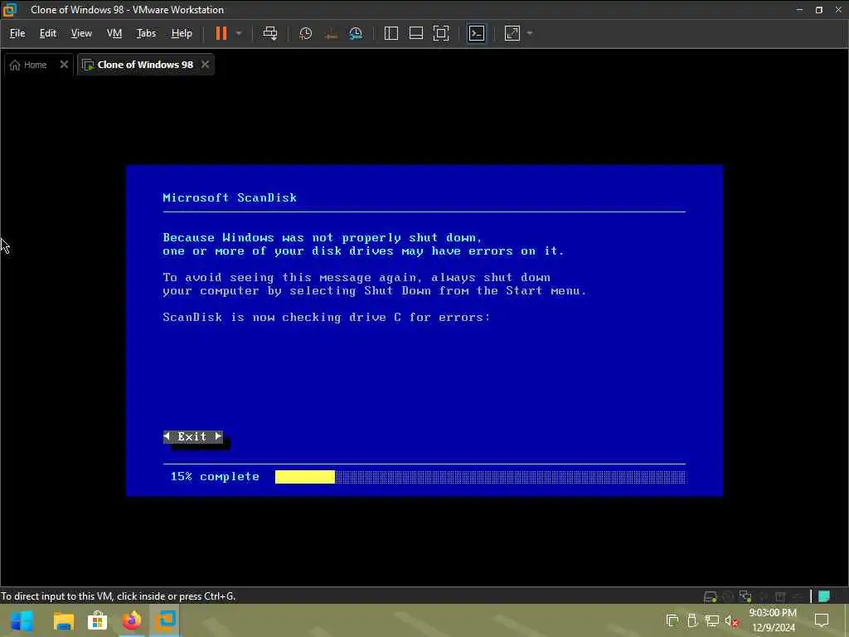
Task: Switch to console view
Action: click(x=477, y=33)
